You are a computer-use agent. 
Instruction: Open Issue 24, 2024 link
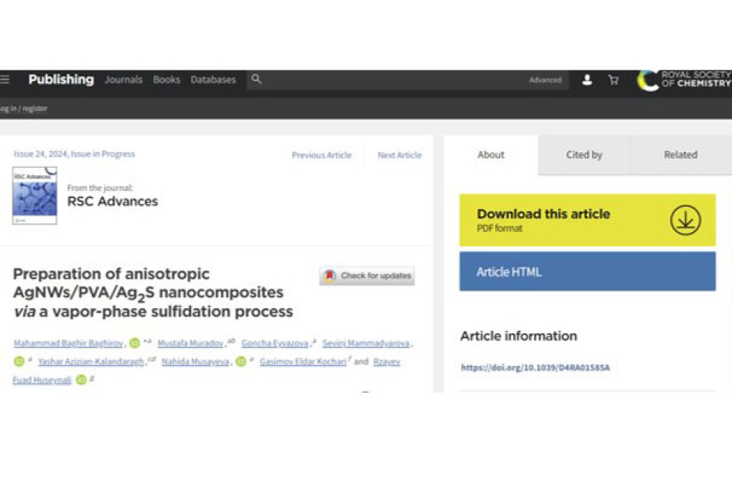(x=74, y=154)
